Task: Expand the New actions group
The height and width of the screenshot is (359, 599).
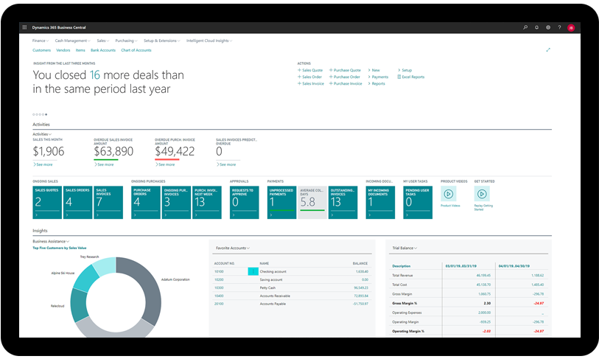Action: coord(374,70)
